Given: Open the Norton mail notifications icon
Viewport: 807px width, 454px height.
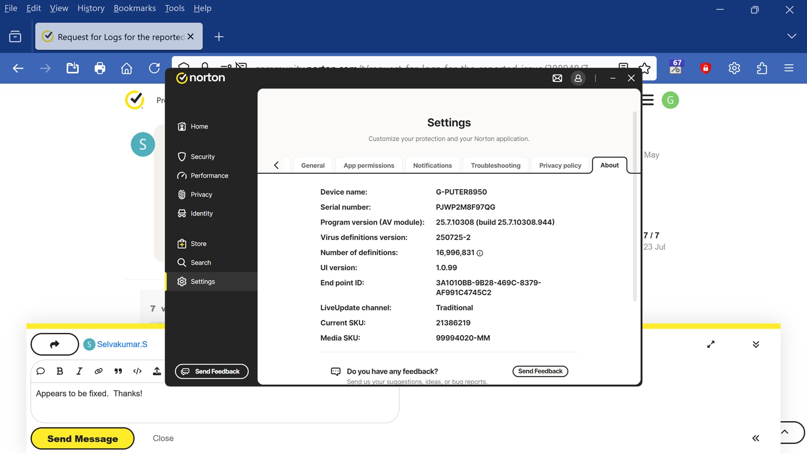Looking at the screenshot, I should tap(557, 78).
